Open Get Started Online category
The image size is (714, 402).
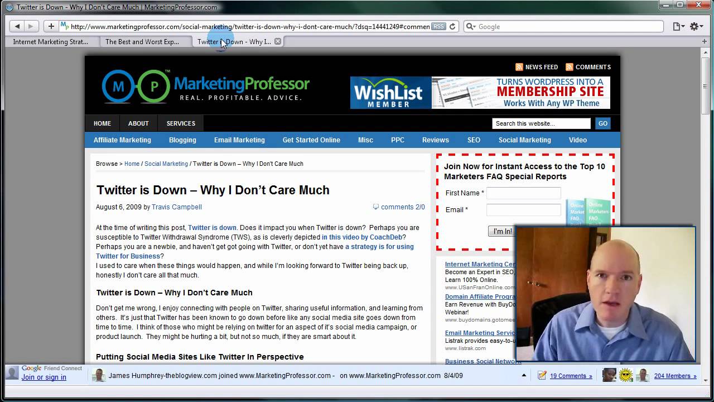click(x=311, y=140)
